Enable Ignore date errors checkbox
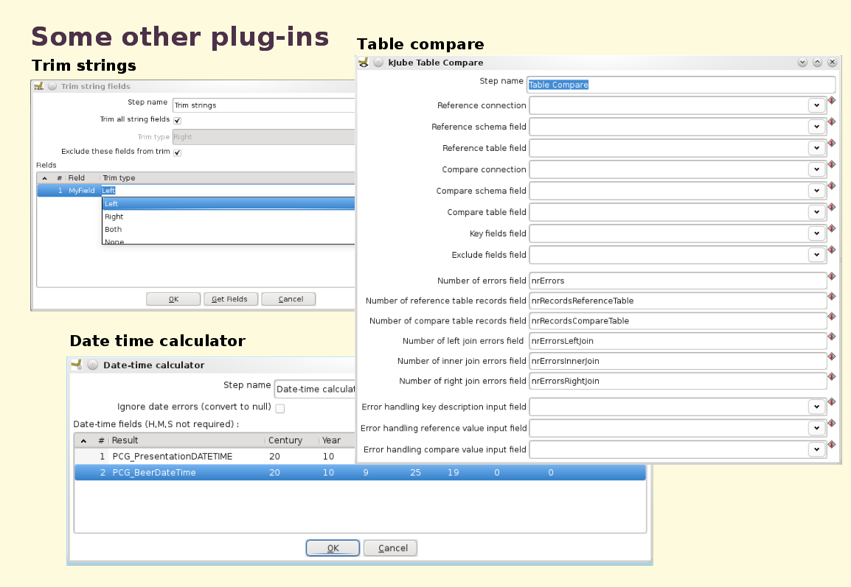This screenshot has width=851, height=587. click(x=280, y=408)
